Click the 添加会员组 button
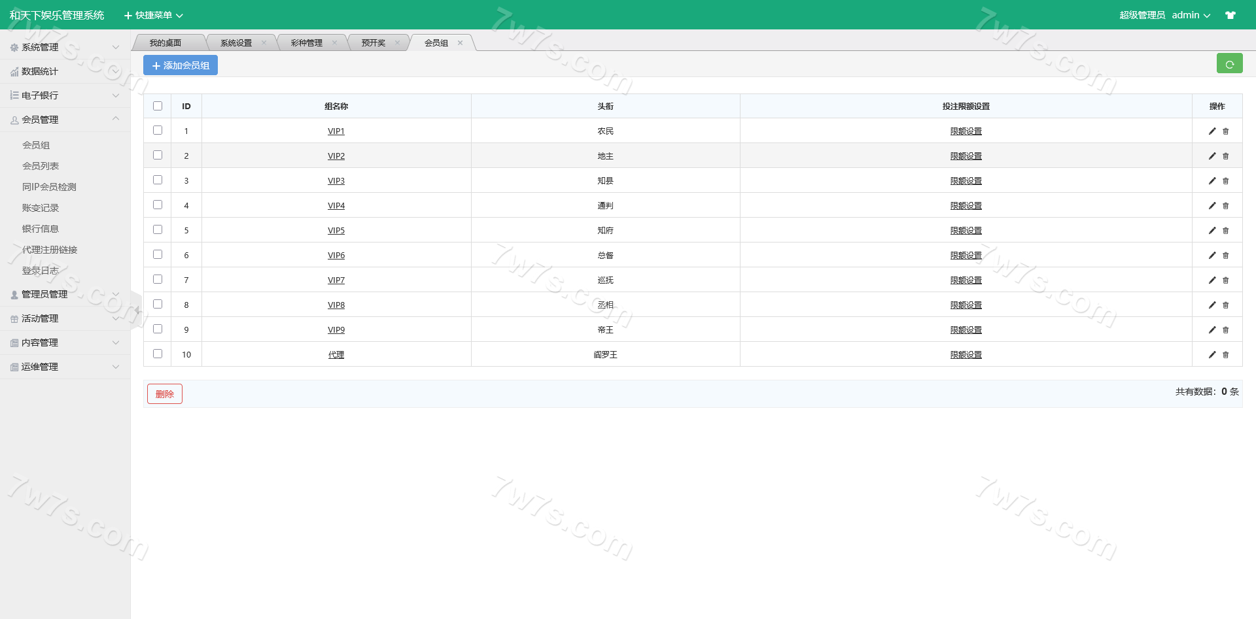This screenshot has height=619, width=1256. click(181, 65)
